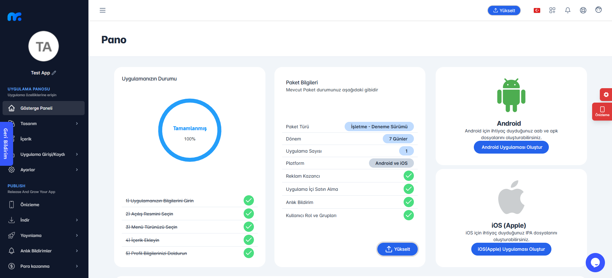
Task: Open the chat bubble widget
Action: click(595, 263)
